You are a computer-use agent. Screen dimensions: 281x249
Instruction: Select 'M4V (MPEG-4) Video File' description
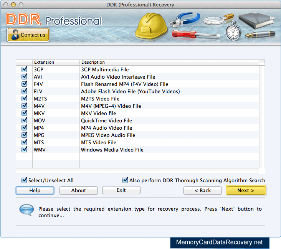(x=111, y=106)
